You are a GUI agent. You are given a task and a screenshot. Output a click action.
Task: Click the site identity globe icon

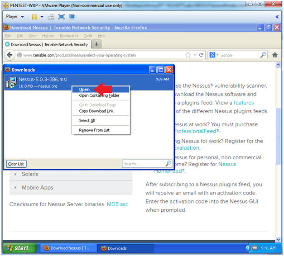pos(19,55)
